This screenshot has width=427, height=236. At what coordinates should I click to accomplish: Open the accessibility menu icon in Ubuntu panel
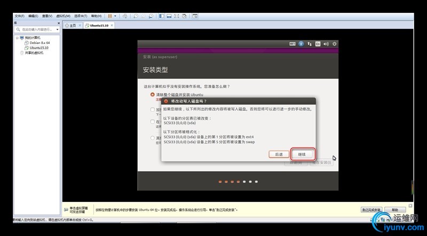[301, 44]
